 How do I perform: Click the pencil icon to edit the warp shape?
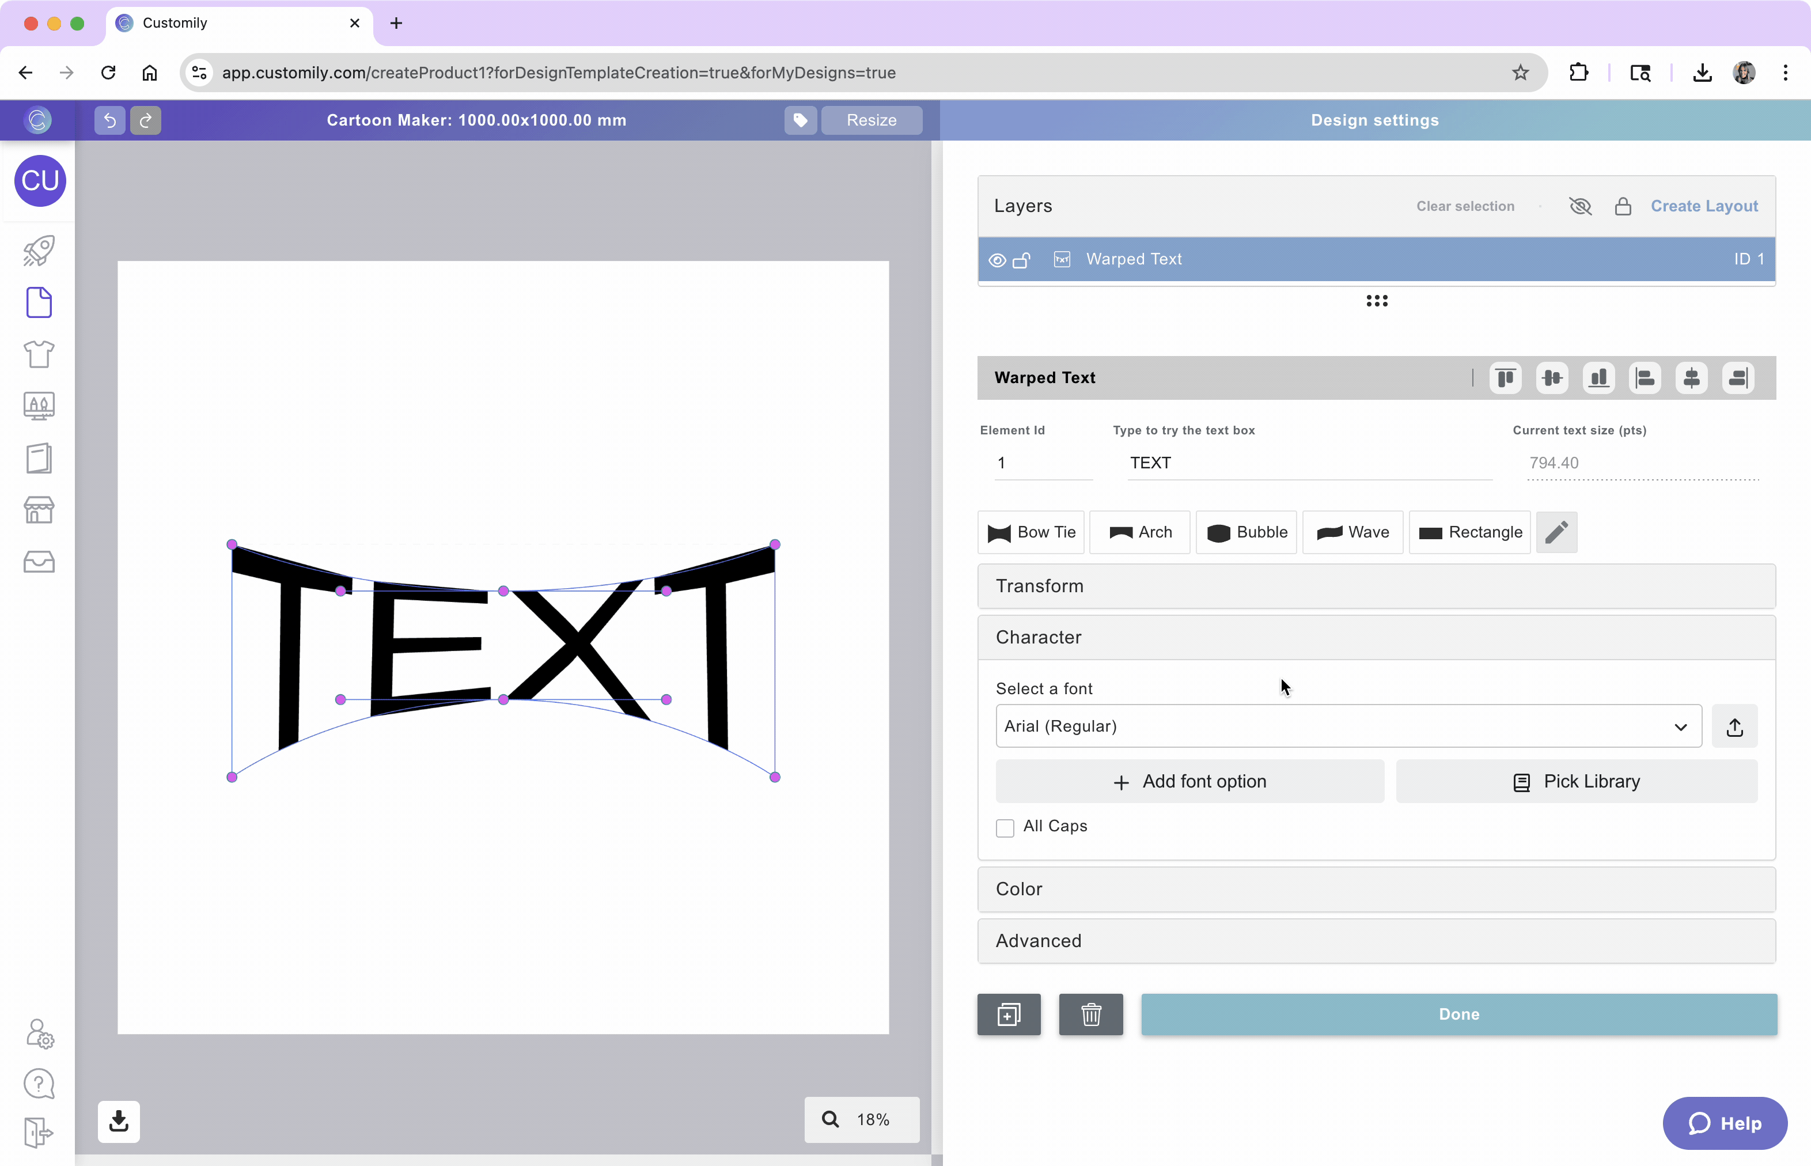pos(1556,532)
